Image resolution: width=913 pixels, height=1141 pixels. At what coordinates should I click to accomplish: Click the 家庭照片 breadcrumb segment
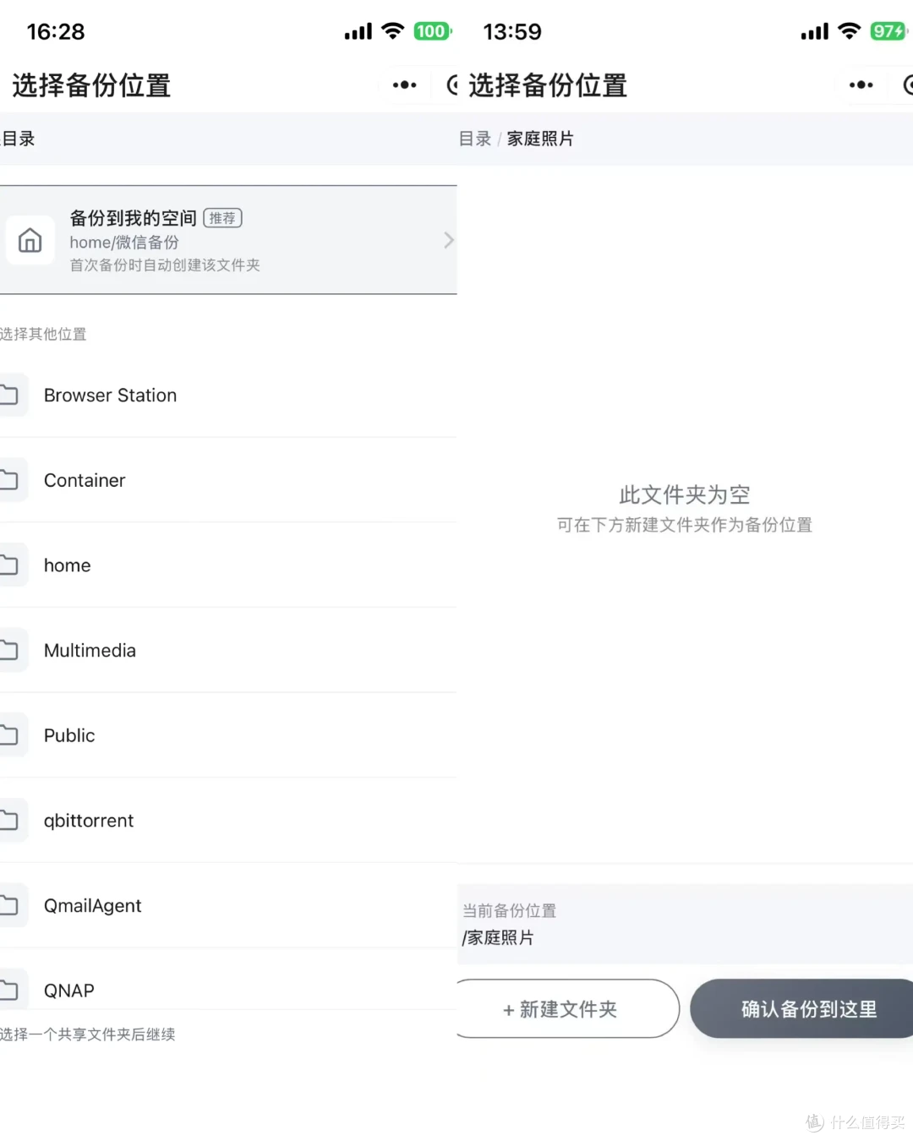540,139
